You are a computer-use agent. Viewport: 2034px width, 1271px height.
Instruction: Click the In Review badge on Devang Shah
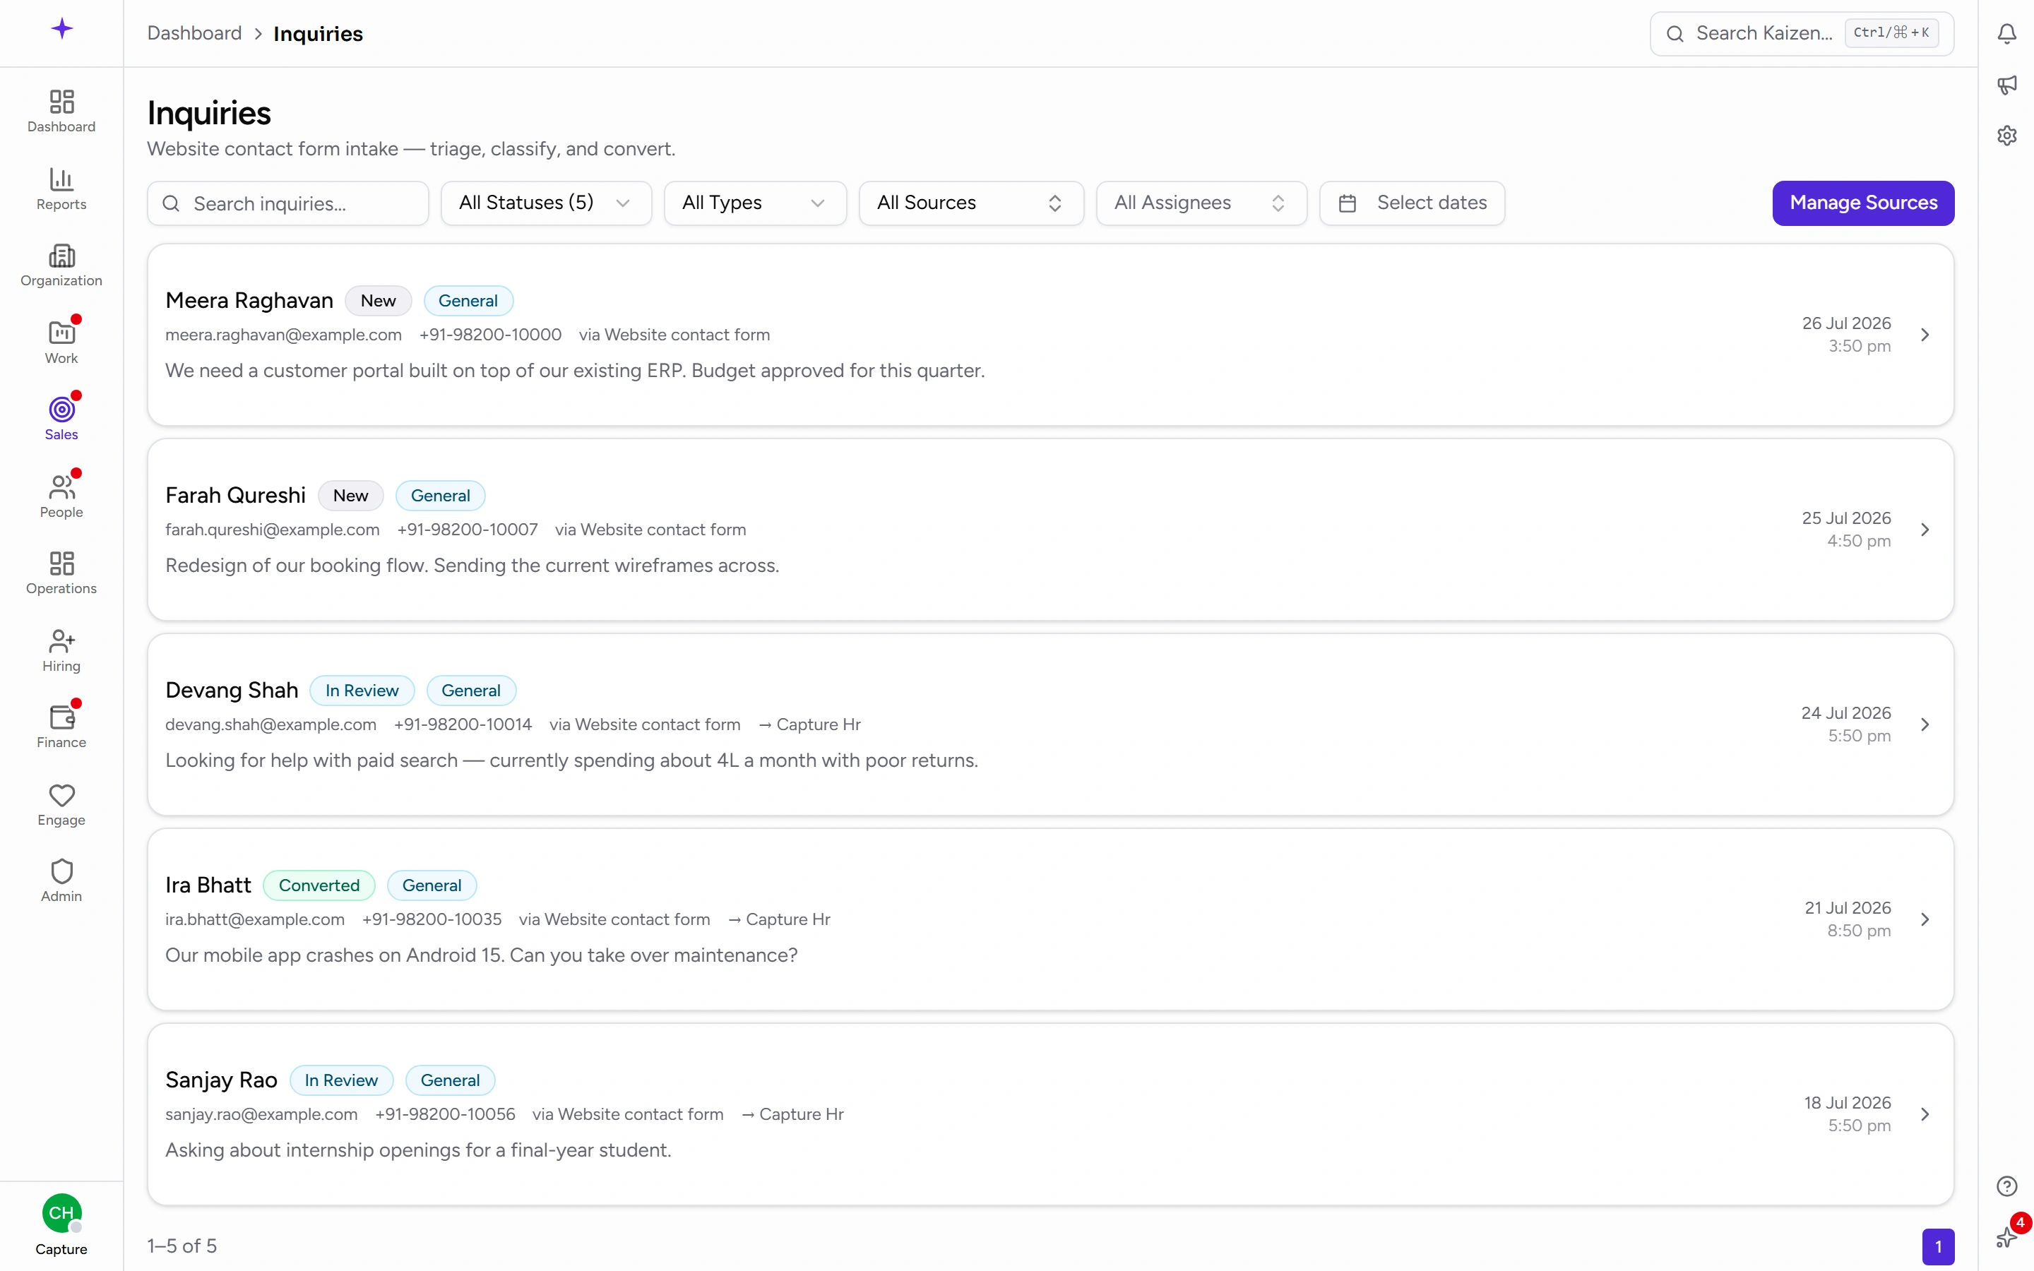tap(362, 691)
